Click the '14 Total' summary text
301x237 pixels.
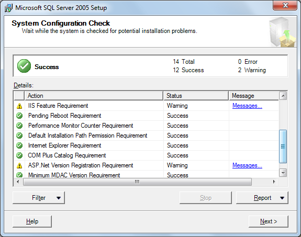(x=184, y=62)
